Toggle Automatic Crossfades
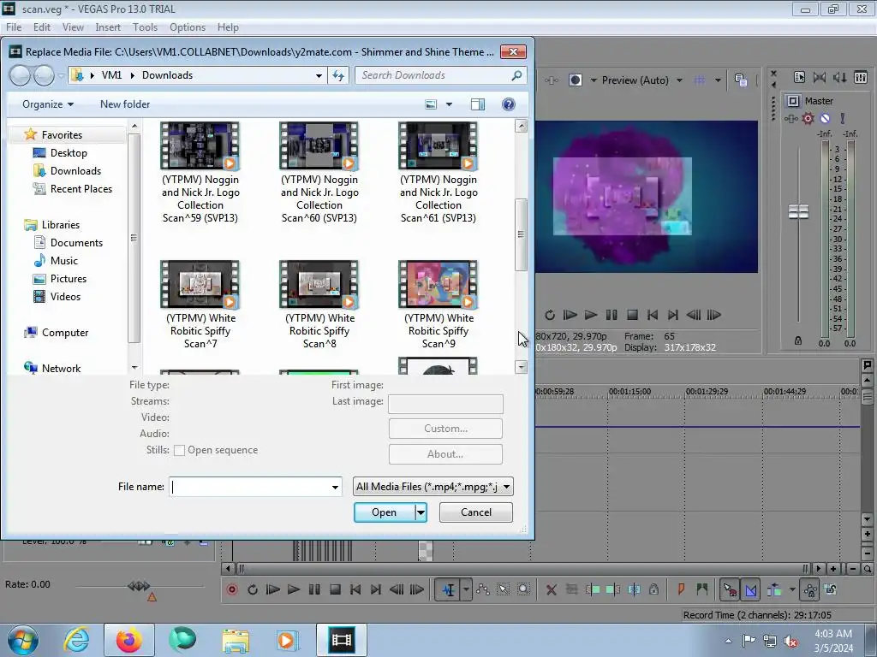This screenshot has height=657, width=877. tap(750, 589)
